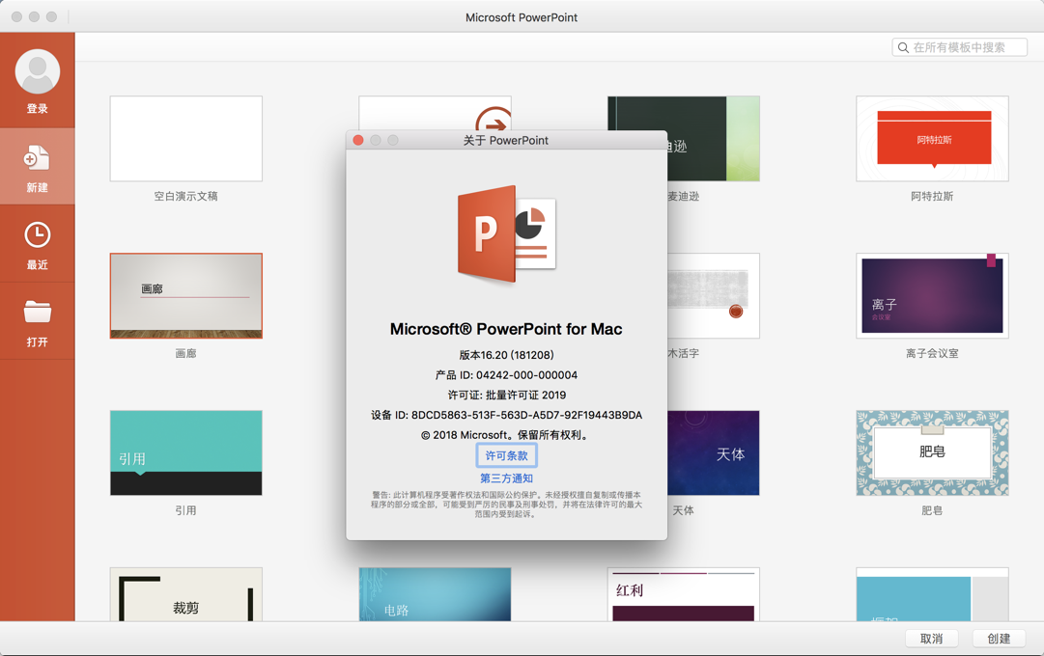Screen dimensions: 1044x656
Task: Select the template with the arrow circle icon
Action: click(435, 113)
